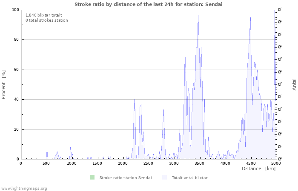298x191 pixels.
Task: Click the tallest peak near 3500 km
Action: (x=198, y=15)
